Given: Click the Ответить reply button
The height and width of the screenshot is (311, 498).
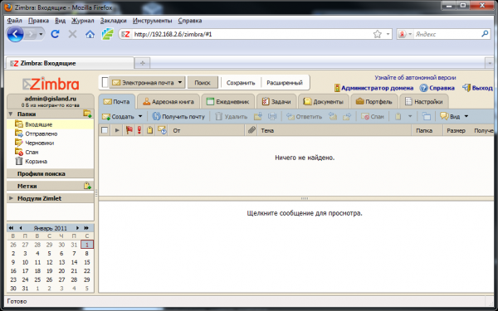Looking at the screenshot, I should [304, 116].
